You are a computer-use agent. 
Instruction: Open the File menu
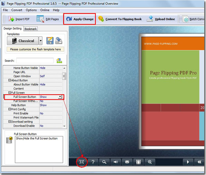(6, 10)
